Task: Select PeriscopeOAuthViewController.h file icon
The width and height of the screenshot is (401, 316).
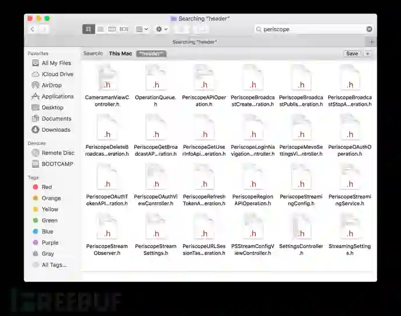Action: tap(156, 177)
